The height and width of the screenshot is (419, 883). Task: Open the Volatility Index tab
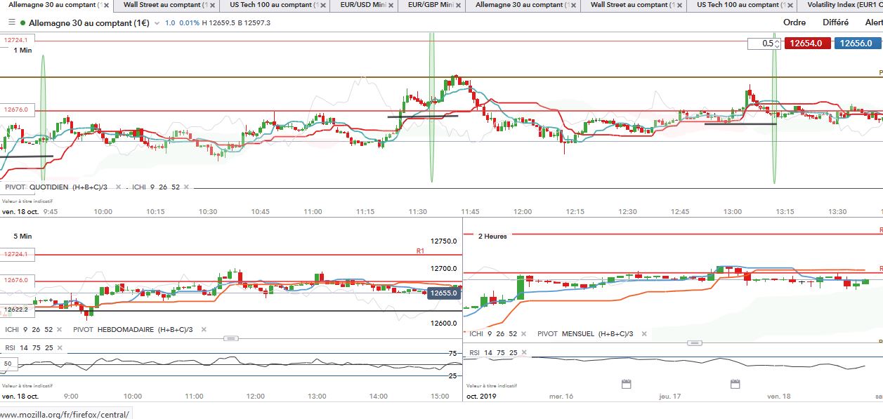click(x=844, y=5)
